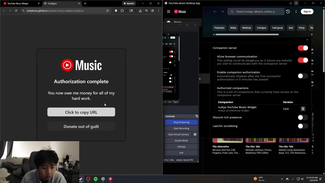Image resolution: width=325 pixels, height=183 pixels.
Task: Click Start Recording in OBS
Action: [181, 128]
